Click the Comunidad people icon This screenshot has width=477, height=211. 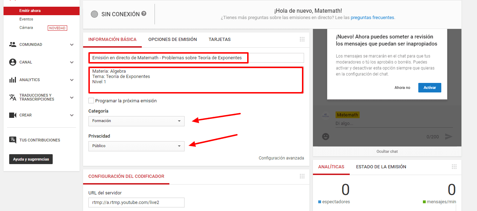[13, 44]
